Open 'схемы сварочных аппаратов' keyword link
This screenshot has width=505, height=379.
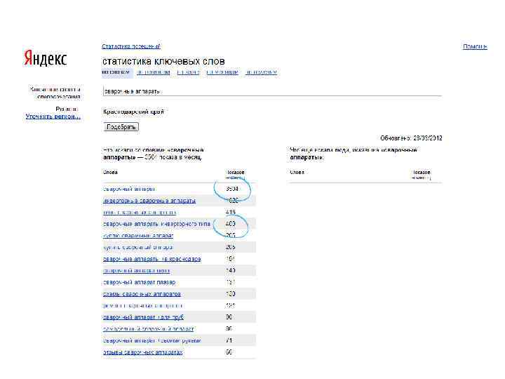coord(142,294)
